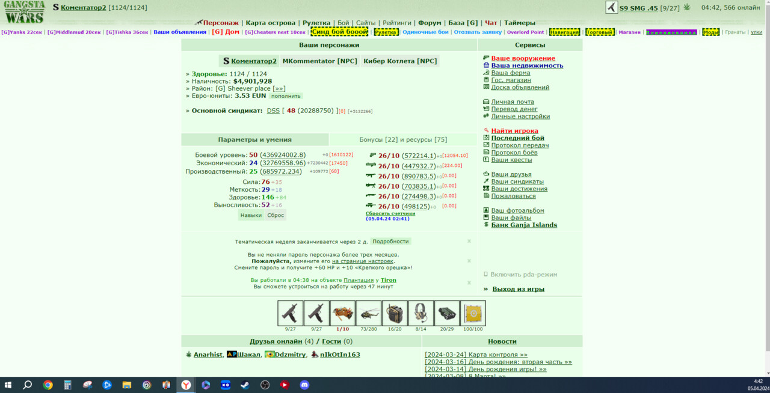Click the cannabis leaf icon in header
The image size is (770, 393).
point(687,7)
